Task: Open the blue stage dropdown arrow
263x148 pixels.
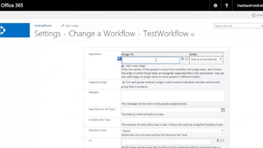Action: tap(119, 59)
